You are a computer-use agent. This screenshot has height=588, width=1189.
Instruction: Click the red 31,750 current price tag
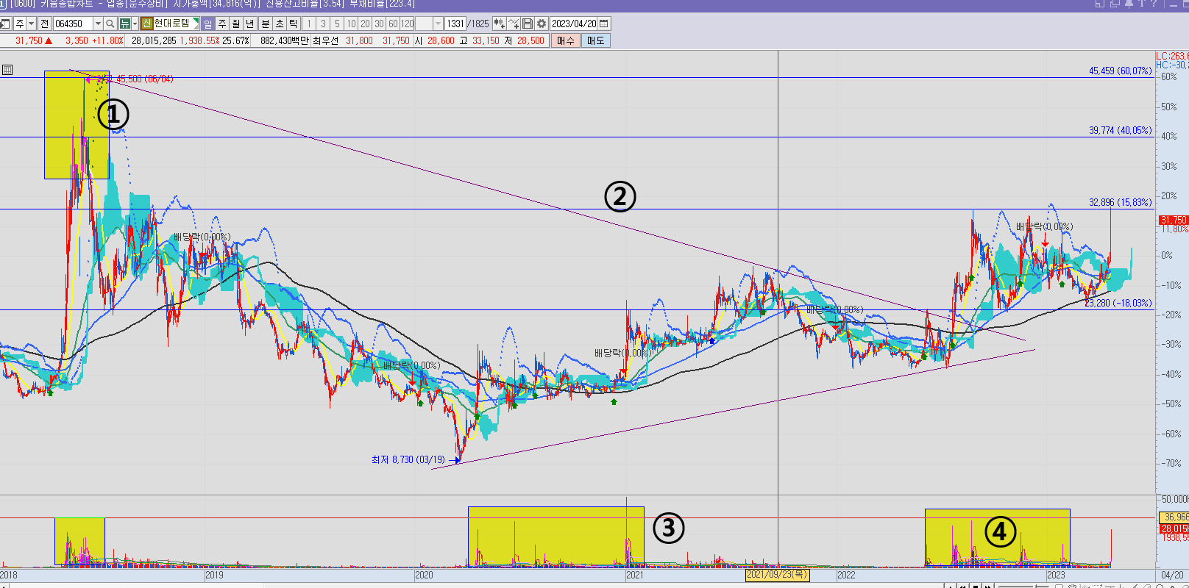click(x=1174, y=220)
